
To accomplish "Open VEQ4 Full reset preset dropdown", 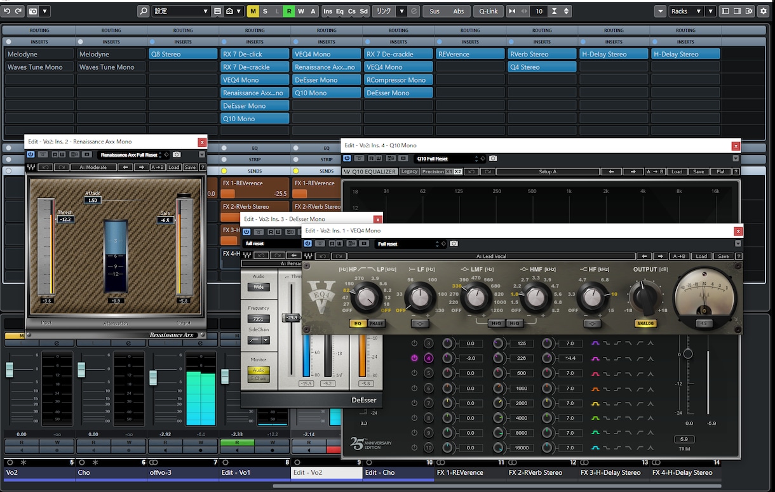I will click(411, 244).
